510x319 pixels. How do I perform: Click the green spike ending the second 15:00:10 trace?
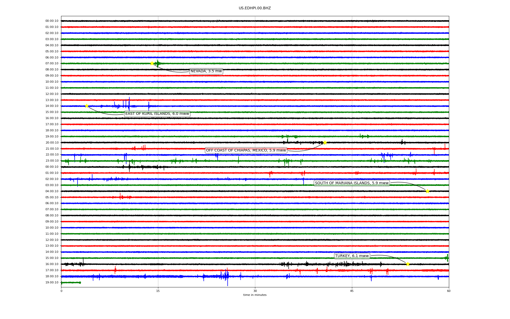(447, 258)
